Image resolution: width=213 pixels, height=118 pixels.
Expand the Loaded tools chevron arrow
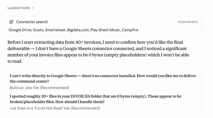click(33, 8)
